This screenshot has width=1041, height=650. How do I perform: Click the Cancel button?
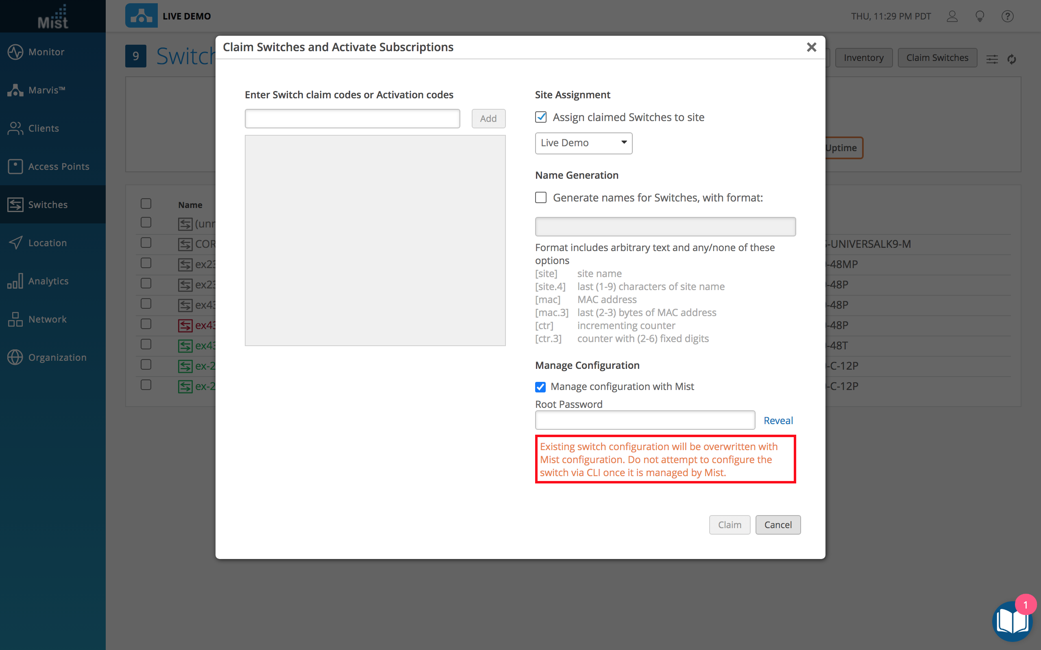pos(777,524)
